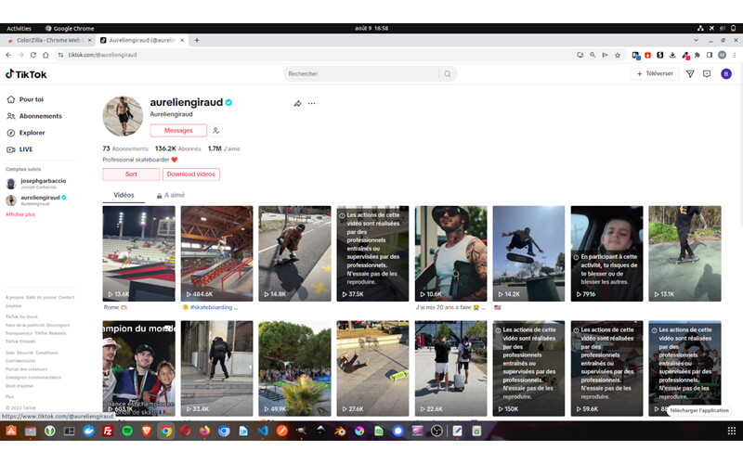Click the Download videos button
This screenshot has width=743, height=464.
[191, 174]
